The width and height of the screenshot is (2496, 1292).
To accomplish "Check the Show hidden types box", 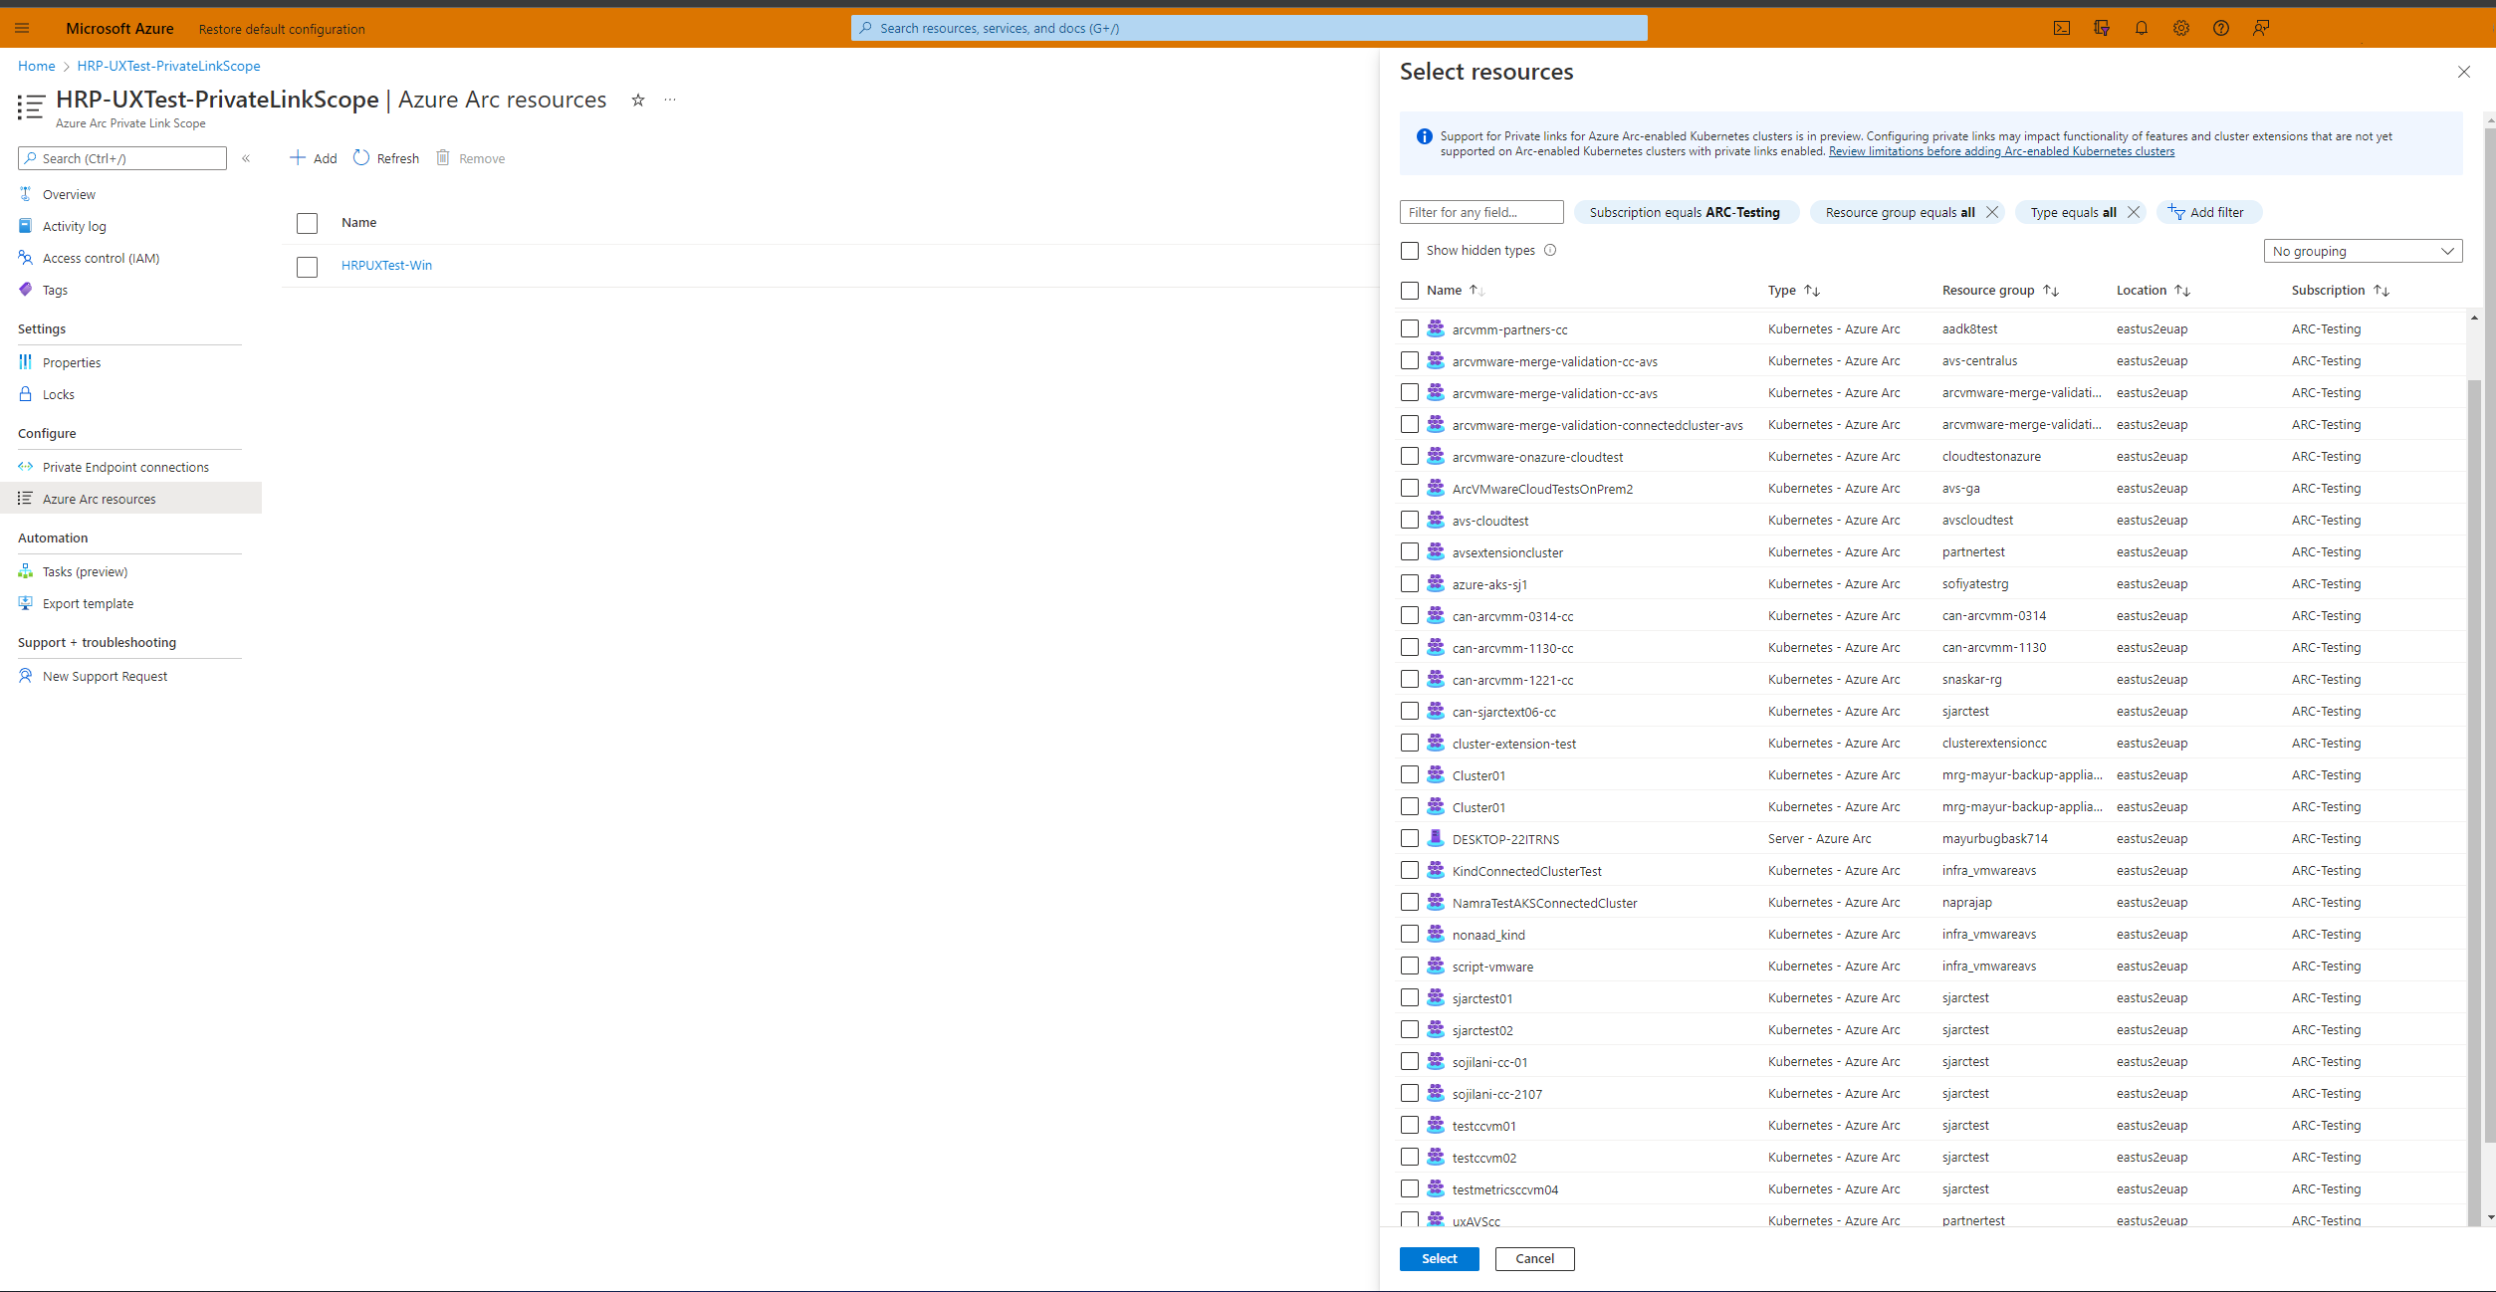I will click(1410, 251).
